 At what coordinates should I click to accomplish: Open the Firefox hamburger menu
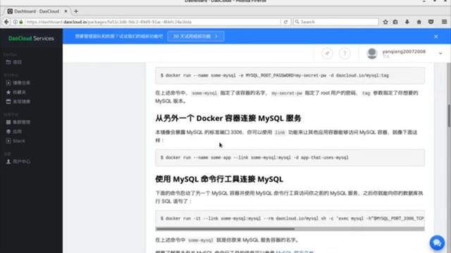445,22
